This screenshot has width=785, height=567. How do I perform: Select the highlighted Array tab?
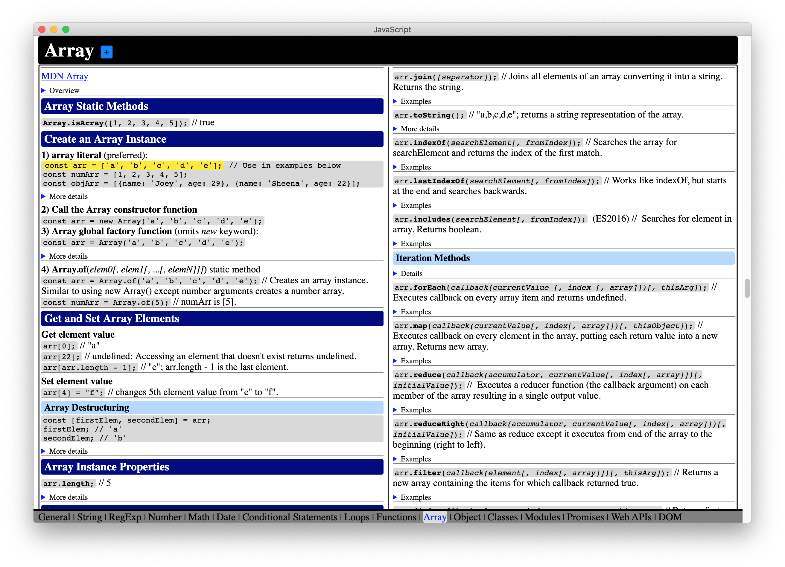click(x=435, y=517)
